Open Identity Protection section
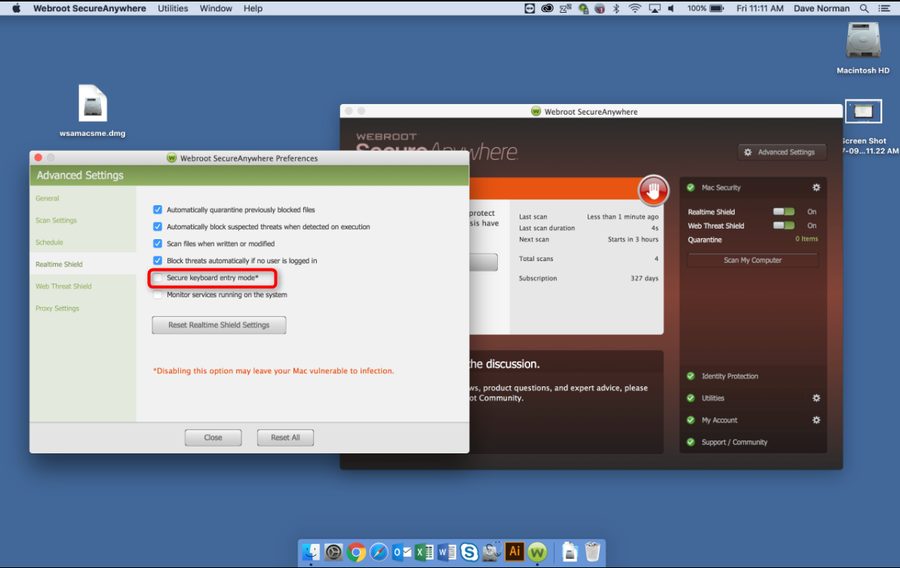Screen dimensions: 900x568 [x=730, y=376]
